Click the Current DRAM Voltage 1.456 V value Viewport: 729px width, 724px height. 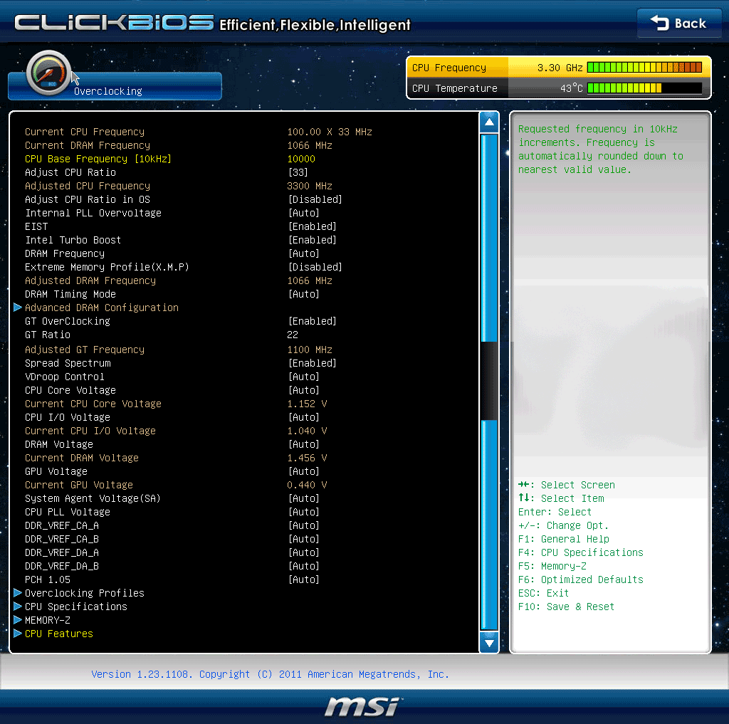[307, 458]
